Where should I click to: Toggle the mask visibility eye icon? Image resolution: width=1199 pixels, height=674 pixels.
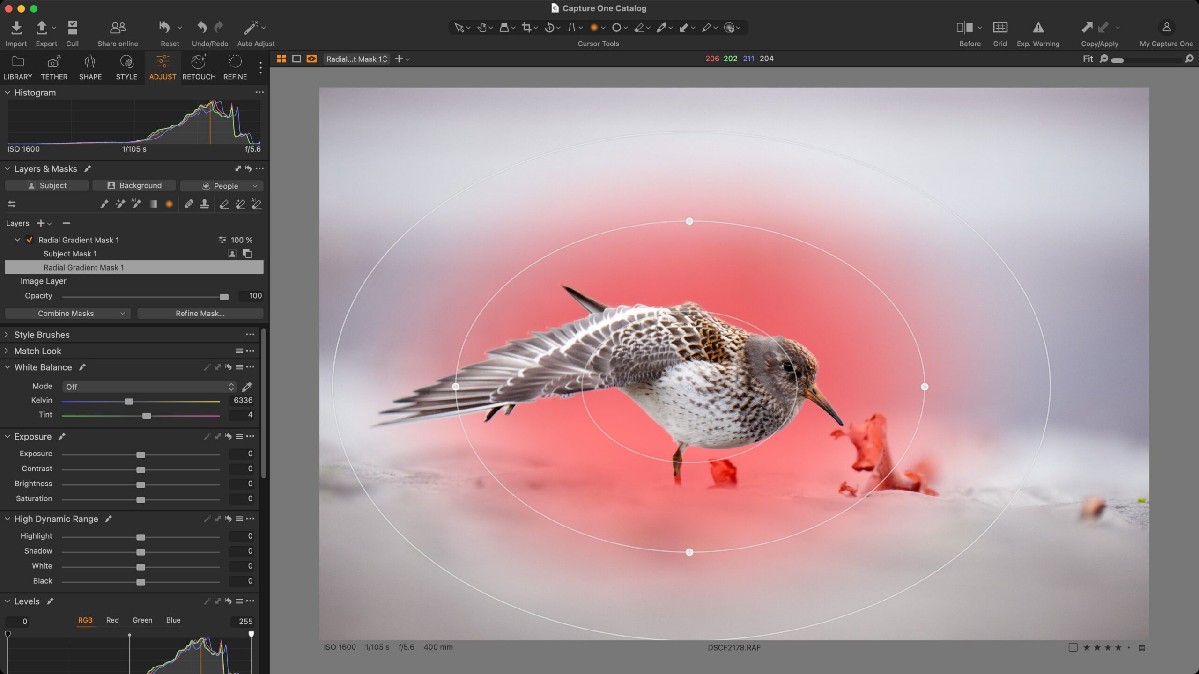tap(312, 59)
